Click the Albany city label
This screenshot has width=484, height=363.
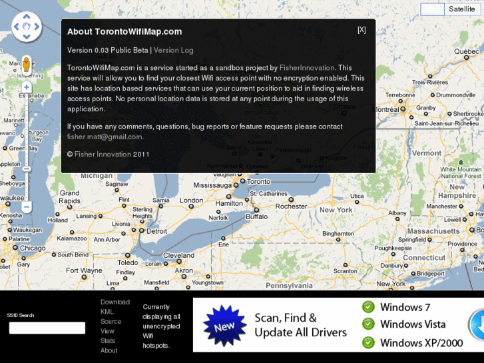pyautogui.click(x=397, y=213)
